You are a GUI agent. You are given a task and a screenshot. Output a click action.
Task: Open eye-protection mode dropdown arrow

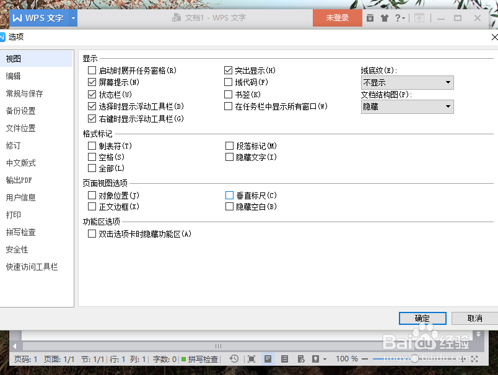(x=325, y=359)
